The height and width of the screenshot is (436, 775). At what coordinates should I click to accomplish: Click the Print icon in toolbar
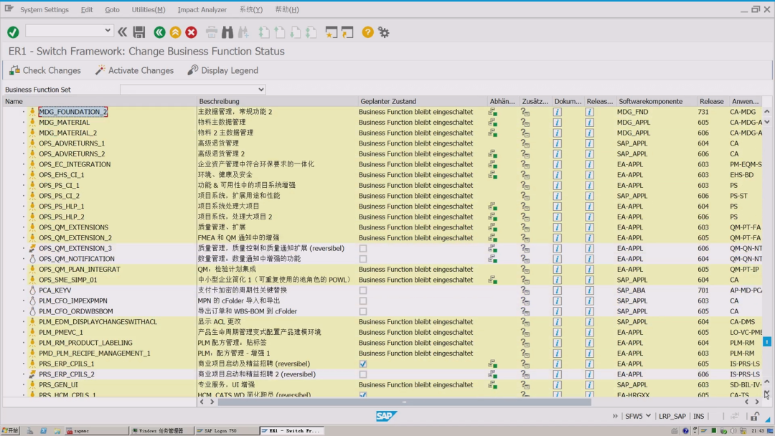point(212,32)
